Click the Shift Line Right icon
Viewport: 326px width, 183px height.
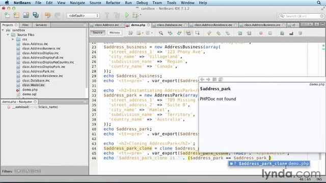pyautogui.click(x=249, y=33)
